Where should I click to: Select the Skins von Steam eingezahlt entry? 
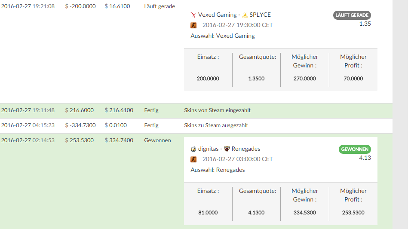click(x=217, y=110)
